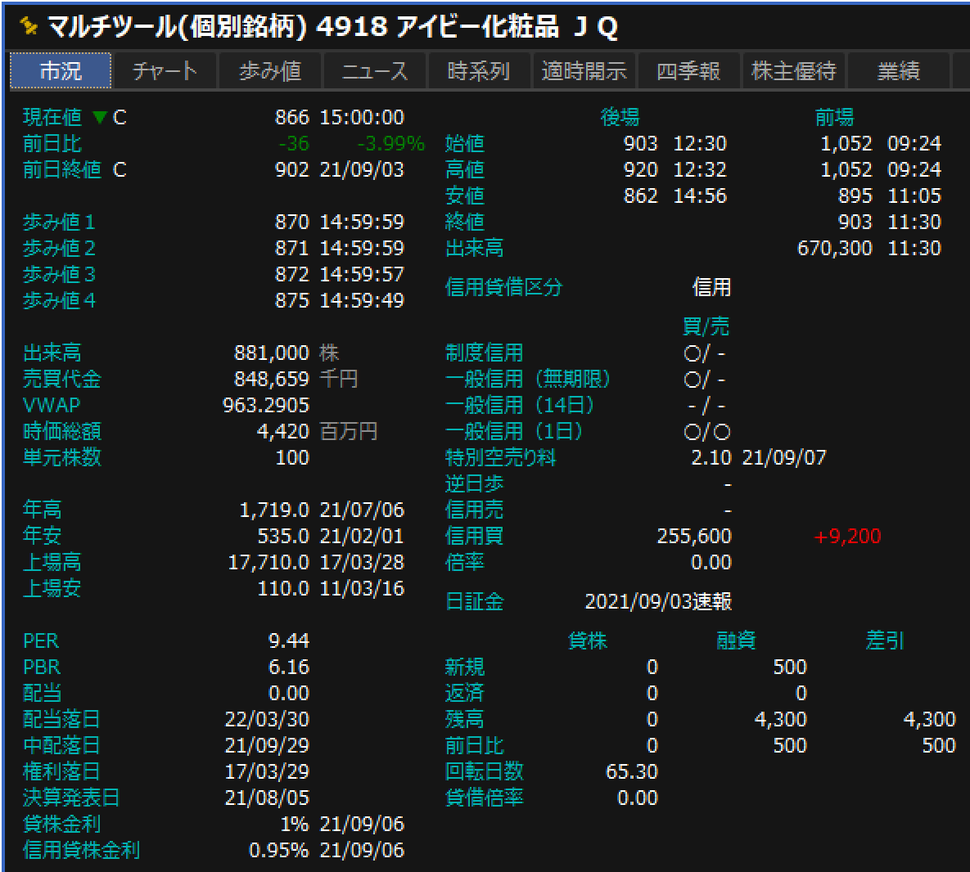Click the 信用貸借区分 label

(x=503, y=287)
